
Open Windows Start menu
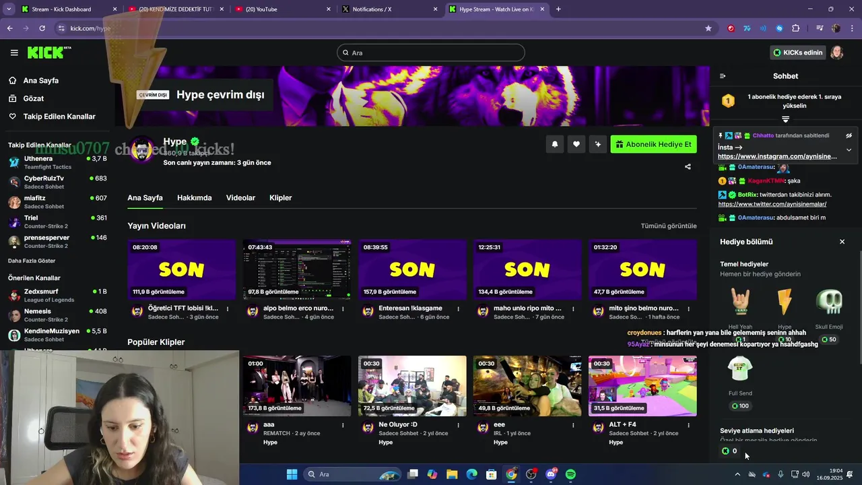[292, 474]
